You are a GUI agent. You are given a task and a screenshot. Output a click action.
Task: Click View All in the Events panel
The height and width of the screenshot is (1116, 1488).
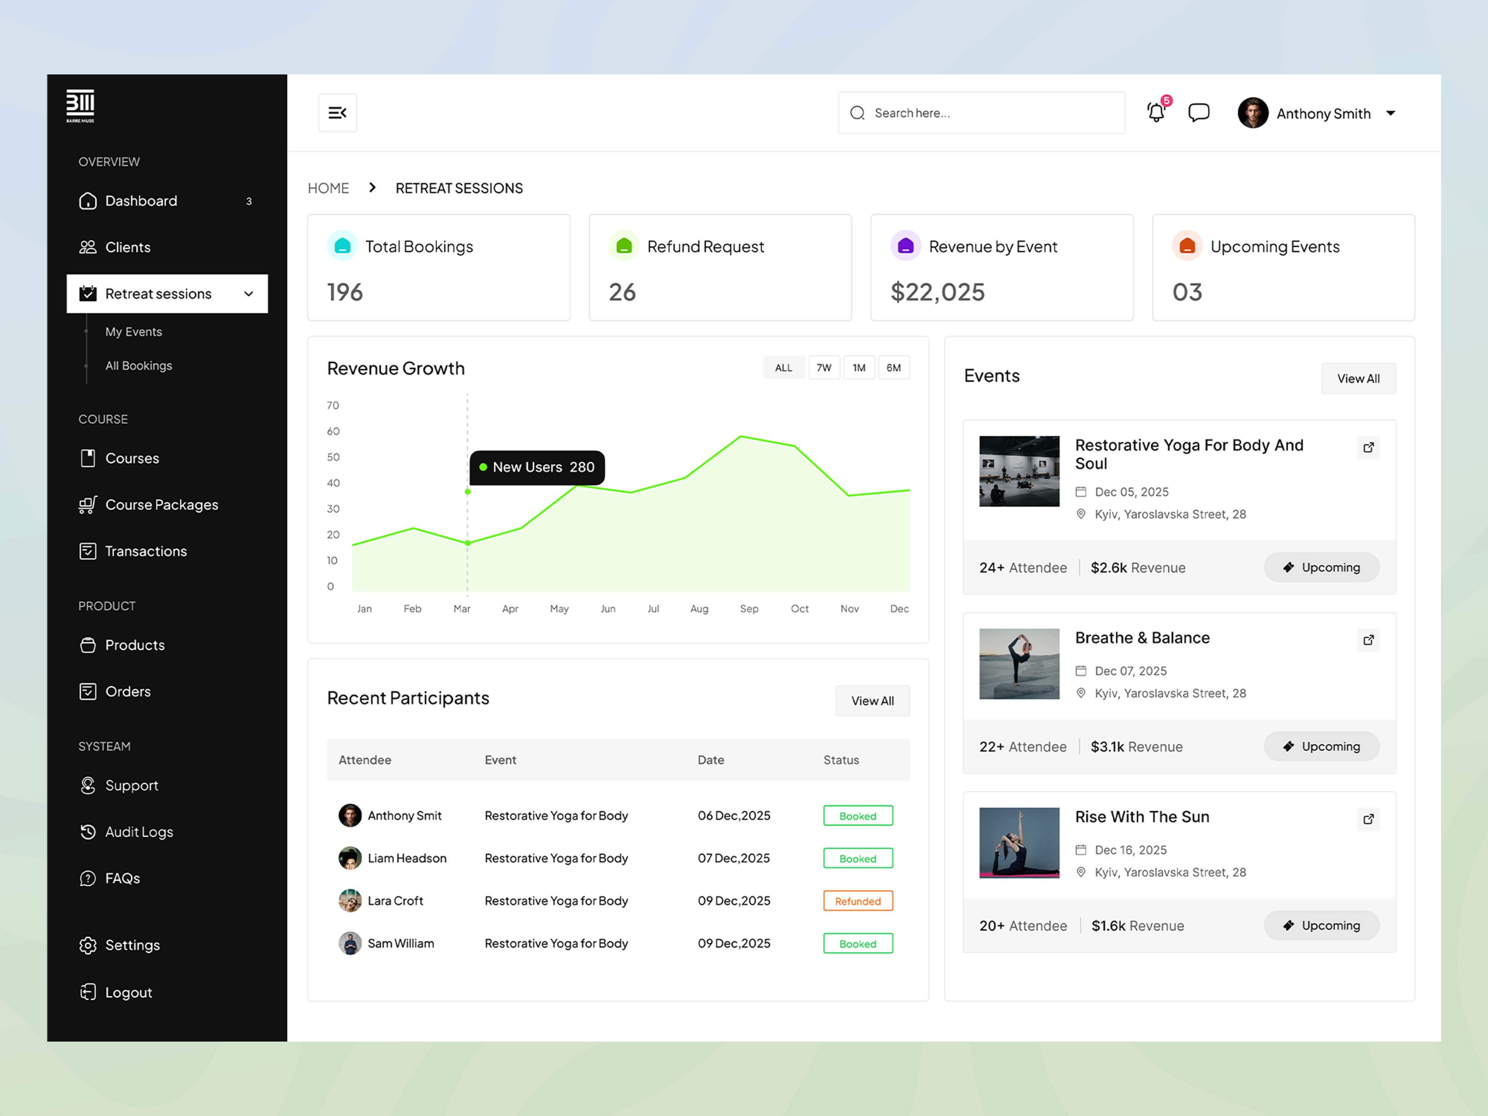[1357, 378]
